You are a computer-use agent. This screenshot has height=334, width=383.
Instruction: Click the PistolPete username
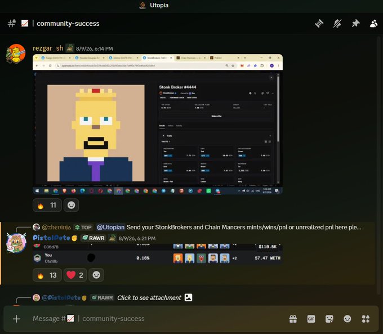(51, 238)
